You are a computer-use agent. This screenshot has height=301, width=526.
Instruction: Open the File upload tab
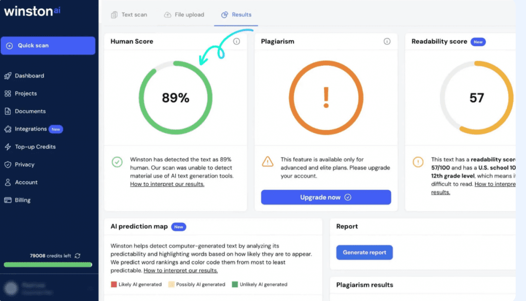point(184,15)
